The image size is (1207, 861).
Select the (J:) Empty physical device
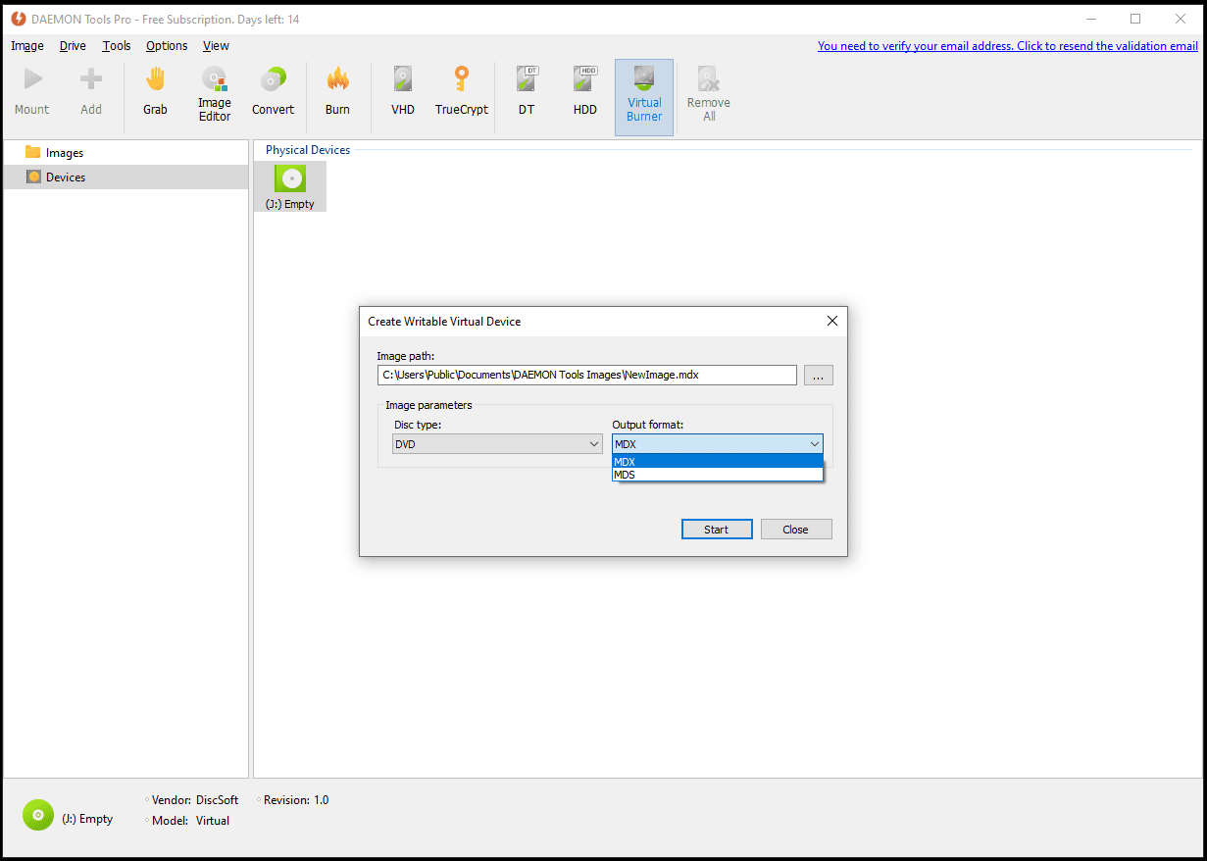tap(290, 186)
